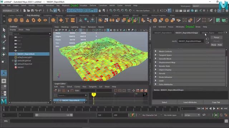Create a polygon cone from the shelf
Screen dimensions: 229x128
click(28, 20)
